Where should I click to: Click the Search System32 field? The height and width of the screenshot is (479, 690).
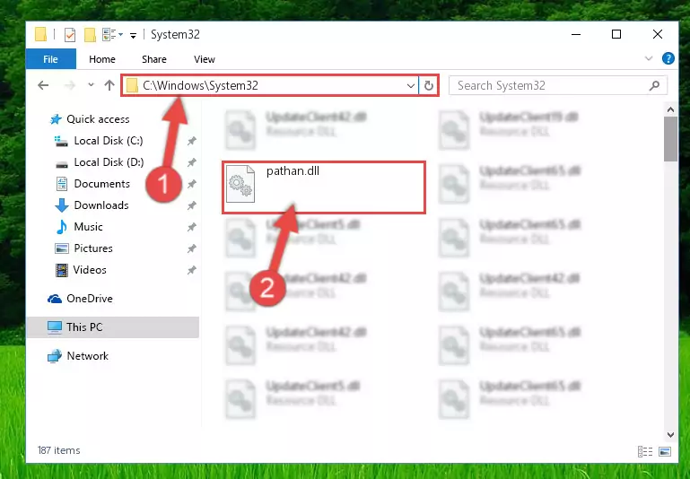[x=557, y=85]
